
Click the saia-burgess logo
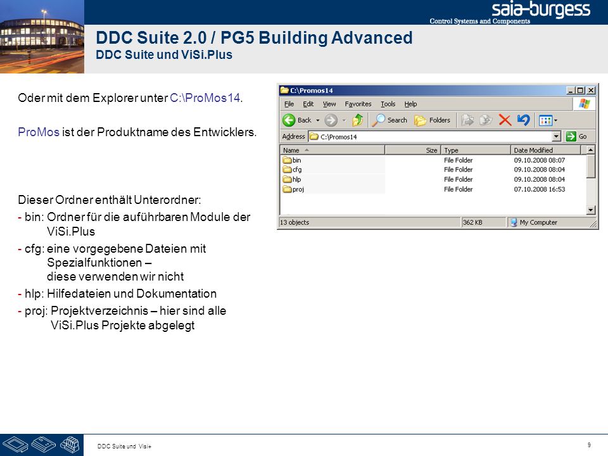click(x=540, y=9)
